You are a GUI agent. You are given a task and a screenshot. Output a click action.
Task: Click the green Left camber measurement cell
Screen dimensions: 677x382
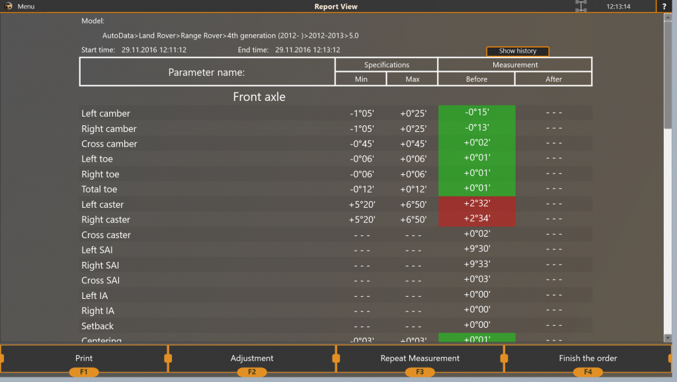point(476,113)
